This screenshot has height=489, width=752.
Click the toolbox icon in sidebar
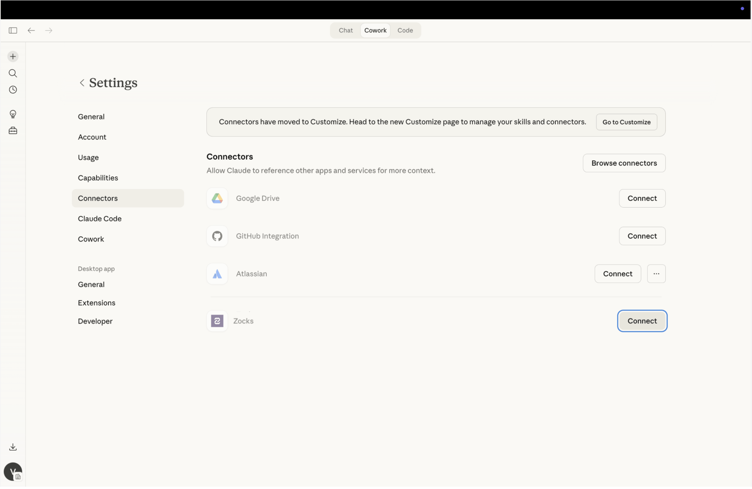(13, 131)
